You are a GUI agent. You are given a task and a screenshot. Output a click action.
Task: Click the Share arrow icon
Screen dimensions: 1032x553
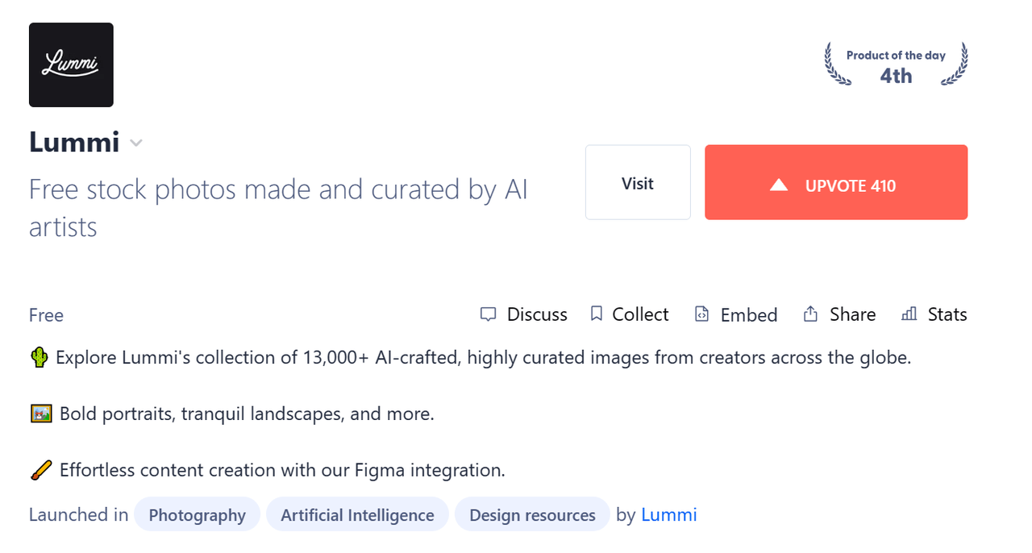point(810,314)
